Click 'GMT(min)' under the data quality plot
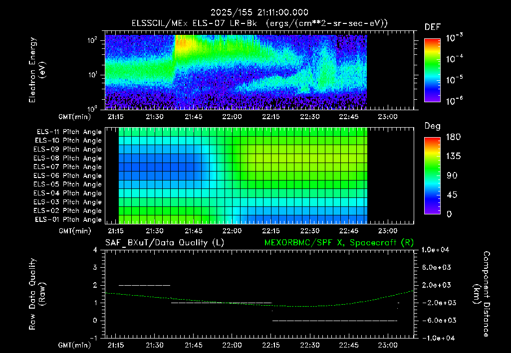Image resolution: width=511 pixels, height=353 pixels. click(75, 345)
